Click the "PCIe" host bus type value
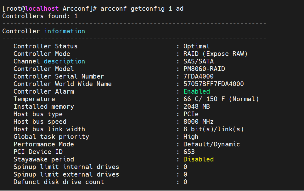The height and width of the screenshot is (191, 304). (x=191, y=114)
